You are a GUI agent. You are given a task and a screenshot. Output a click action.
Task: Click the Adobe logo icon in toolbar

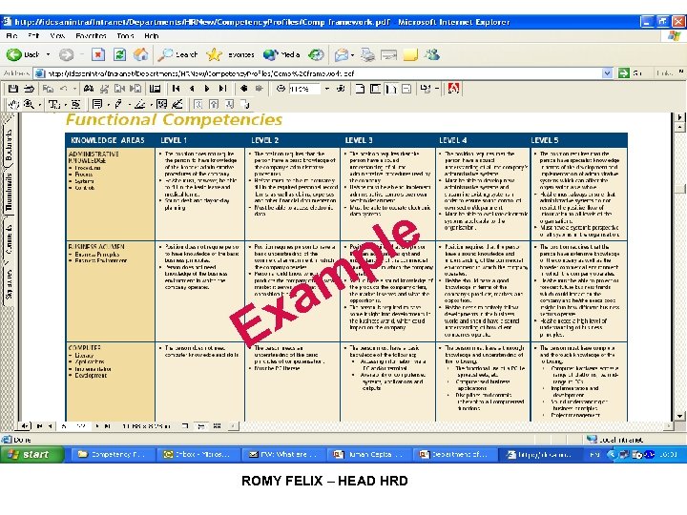click(x=453, y=89)
